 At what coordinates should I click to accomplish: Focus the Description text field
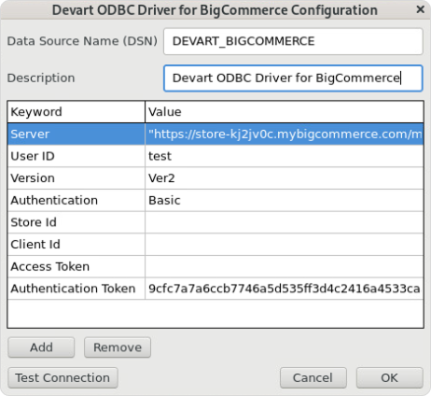click(x=293, y=78)
